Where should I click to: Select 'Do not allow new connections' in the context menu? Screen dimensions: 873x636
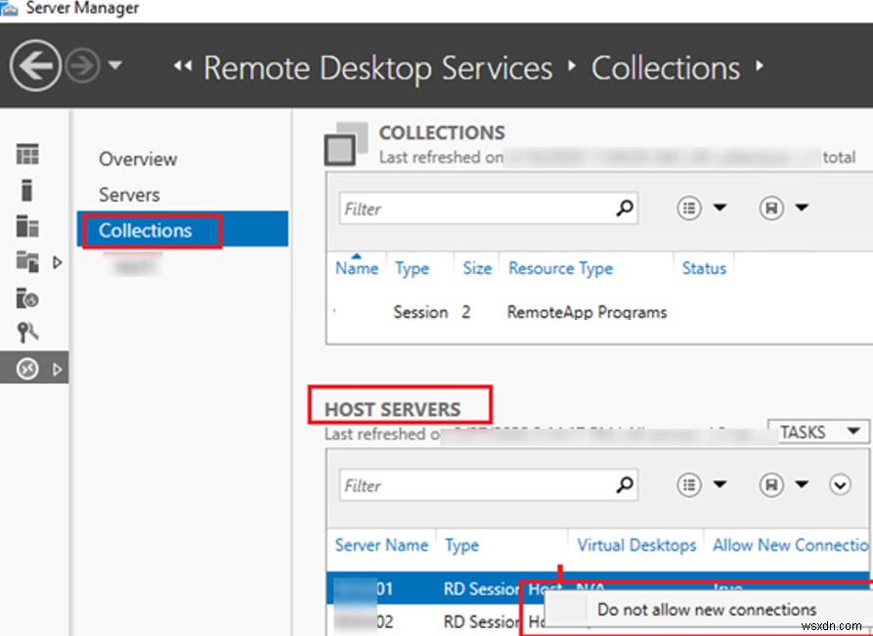[706, 610]
